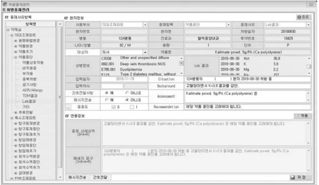Collapse the 의대조제파트 tree node

click(12, 35)
